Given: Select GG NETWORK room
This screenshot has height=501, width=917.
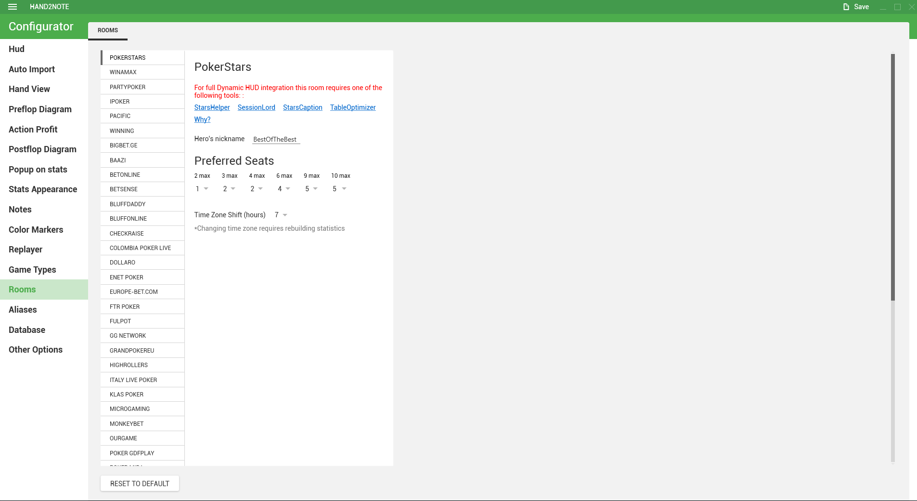Looking at the screenshot, I should [142, 336].
